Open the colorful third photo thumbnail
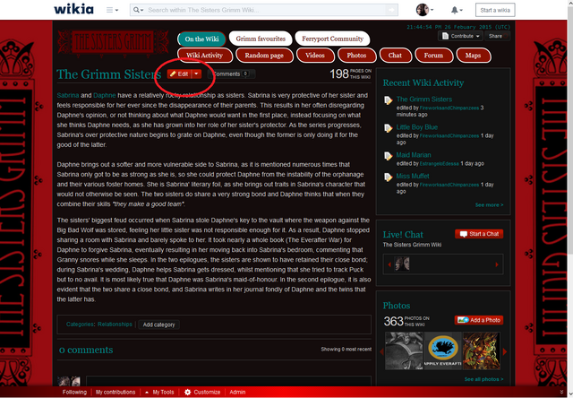 pyautogui.click(x=482, y=350)
